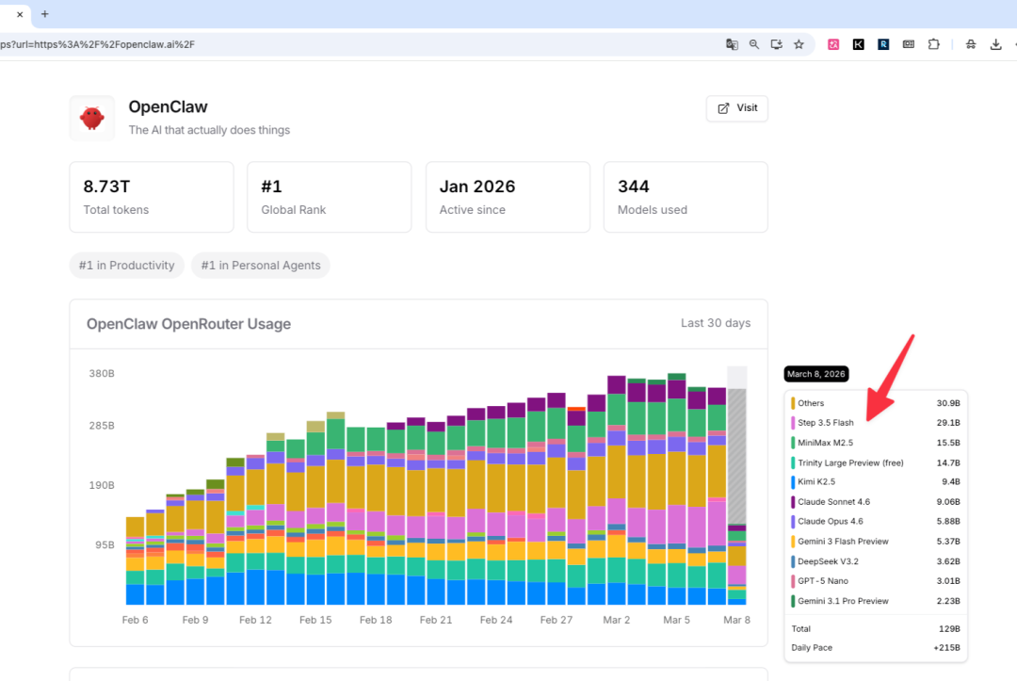Image resolution: width=1017 pixels, height=681 pixels.
Task: Click the Total 129B value in tooltip
Action: [x=949, y=629]
